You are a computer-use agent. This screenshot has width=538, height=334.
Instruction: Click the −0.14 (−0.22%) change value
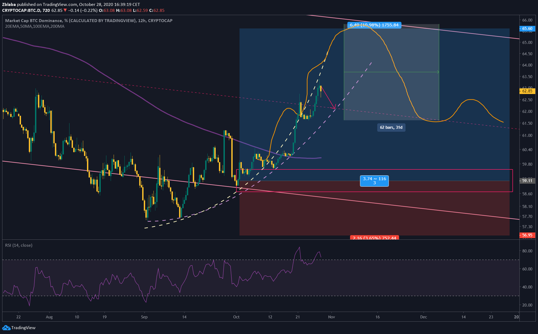click(82, 11)
